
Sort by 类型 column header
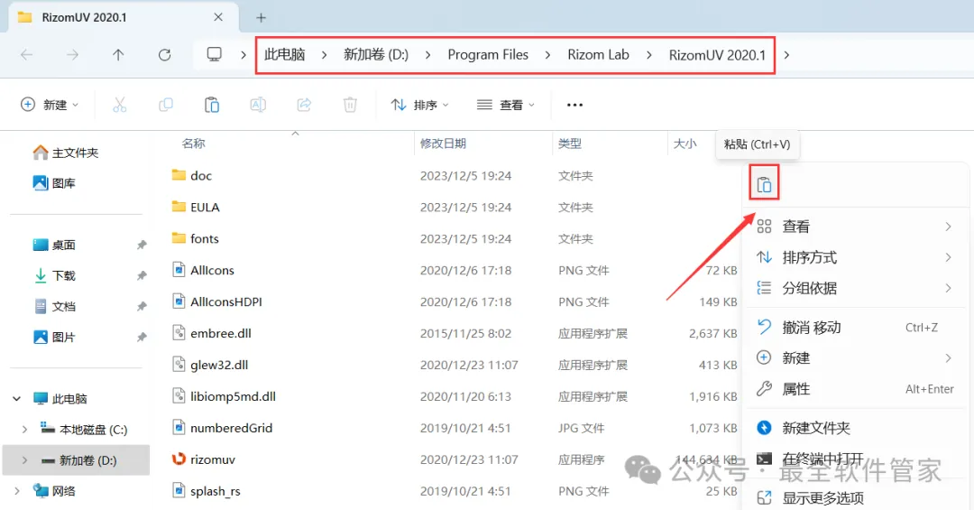[570, 143]
